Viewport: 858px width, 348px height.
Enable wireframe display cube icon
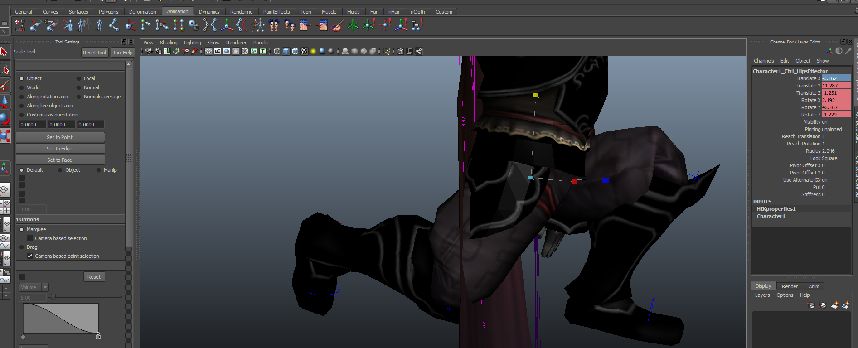pos(277,51)
